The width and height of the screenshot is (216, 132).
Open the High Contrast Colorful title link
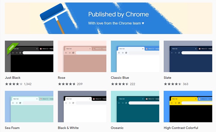181,128
